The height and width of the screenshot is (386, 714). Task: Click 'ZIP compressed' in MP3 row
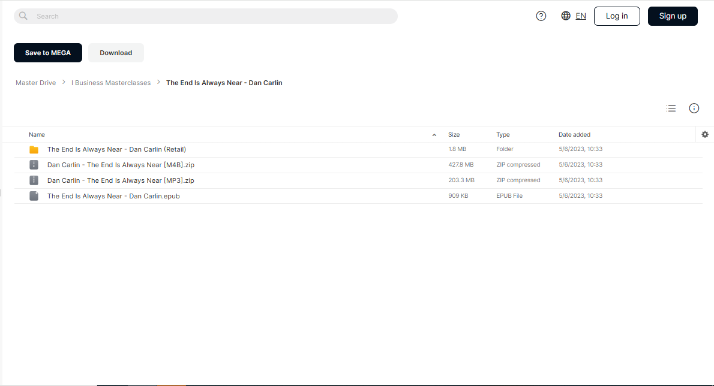tap(518, 180)
